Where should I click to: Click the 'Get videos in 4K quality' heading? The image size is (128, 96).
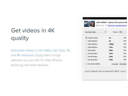tap(33, 34)
